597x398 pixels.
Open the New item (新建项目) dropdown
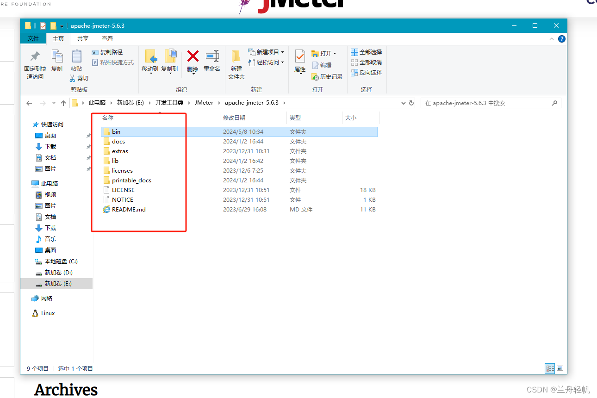(266, 52)
